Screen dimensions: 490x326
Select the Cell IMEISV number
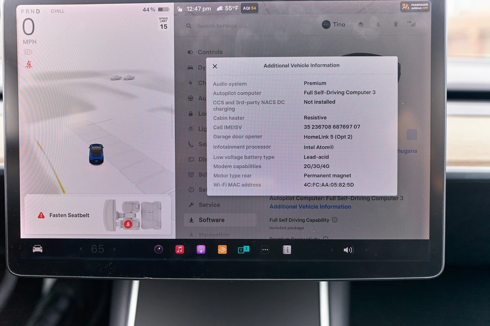(332, 127)
